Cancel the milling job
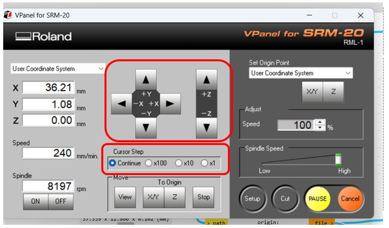This screenshot has height=228, width=389. (350, 198)
